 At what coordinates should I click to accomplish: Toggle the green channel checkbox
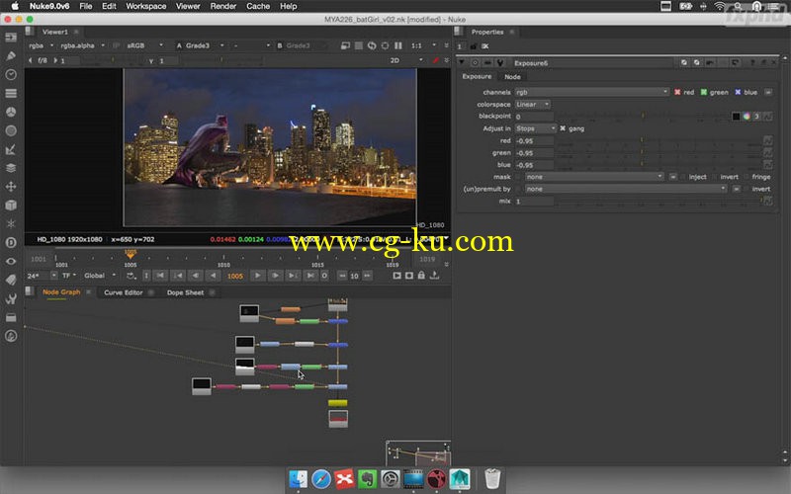704,92
